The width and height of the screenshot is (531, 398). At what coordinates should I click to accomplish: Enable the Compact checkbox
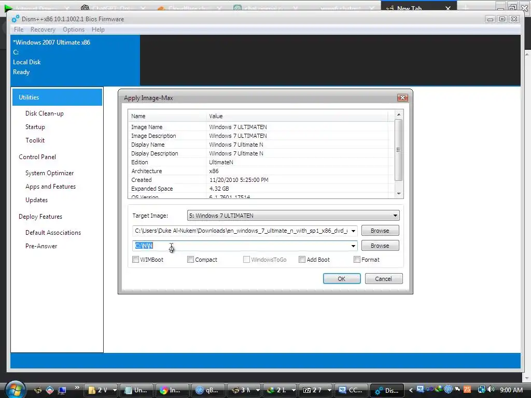tap(191, 260)
